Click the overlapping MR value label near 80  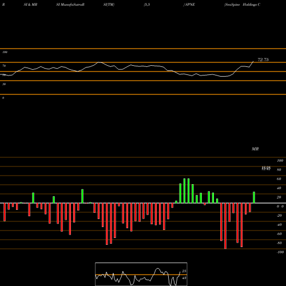(x=266, y=168)
